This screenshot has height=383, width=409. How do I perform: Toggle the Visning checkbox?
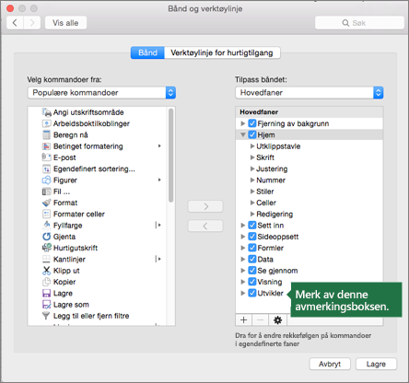(x=252, y=282)
